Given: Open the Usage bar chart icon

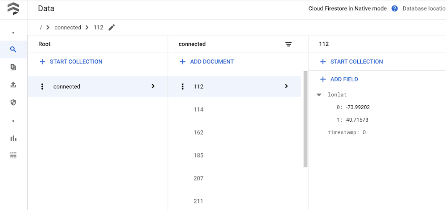Looking at the screenshot, I should 13,138.
